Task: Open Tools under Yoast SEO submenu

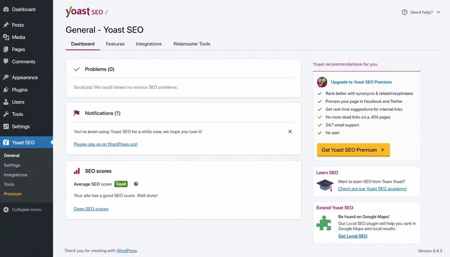Action: coord(9,184)
